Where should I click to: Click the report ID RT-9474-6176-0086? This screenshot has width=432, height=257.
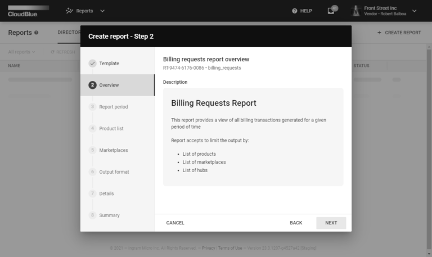click(x=183, y=68)
